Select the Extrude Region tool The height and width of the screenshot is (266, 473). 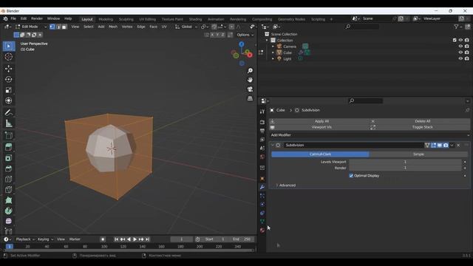8,147
